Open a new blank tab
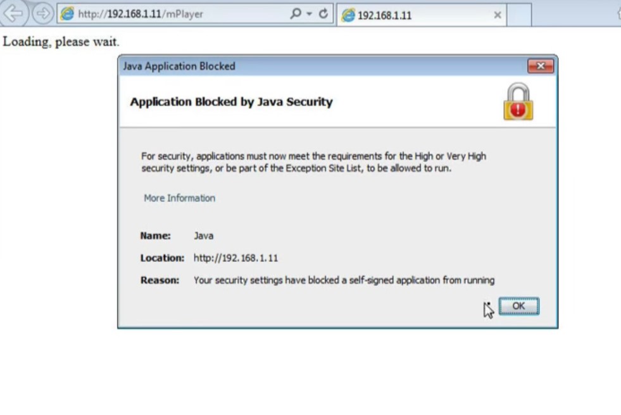The height and width of the screenshot is (415, 621). point(519,15)
